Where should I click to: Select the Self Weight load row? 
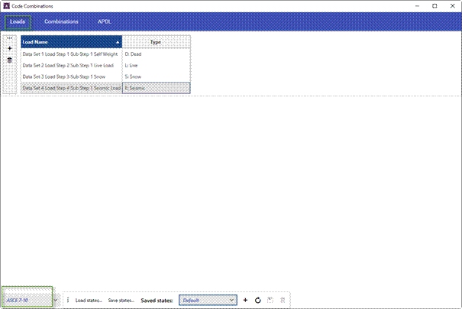[71, 54]
